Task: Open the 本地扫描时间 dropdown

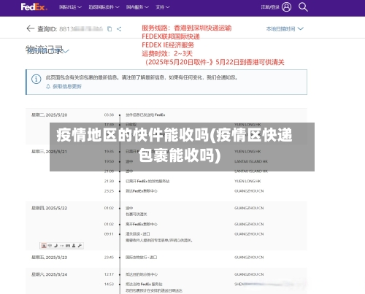Action: [x=285, y=28]
